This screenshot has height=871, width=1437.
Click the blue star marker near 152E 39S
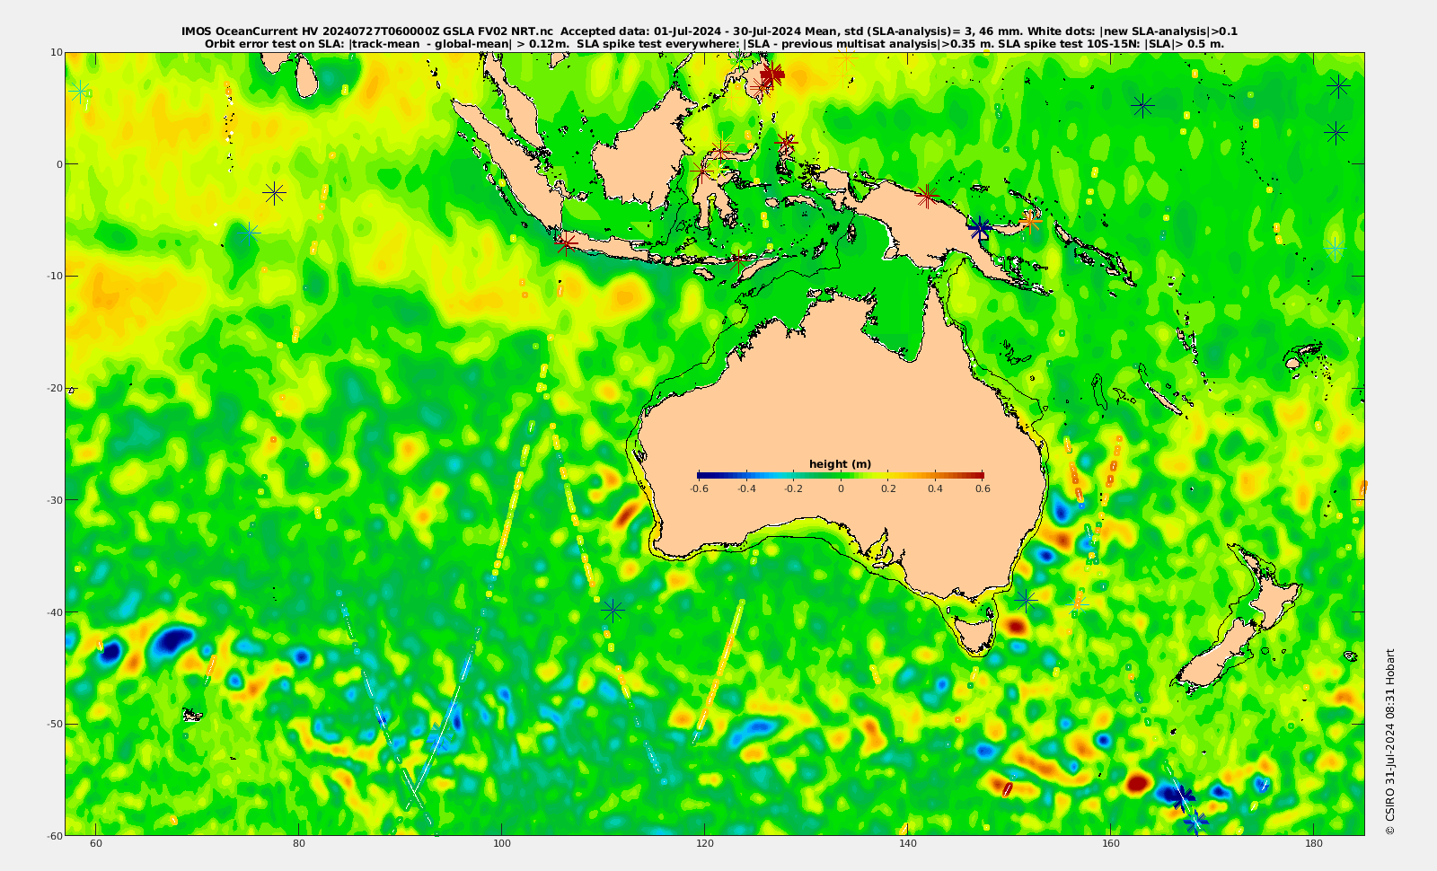tap(1027, 600)
